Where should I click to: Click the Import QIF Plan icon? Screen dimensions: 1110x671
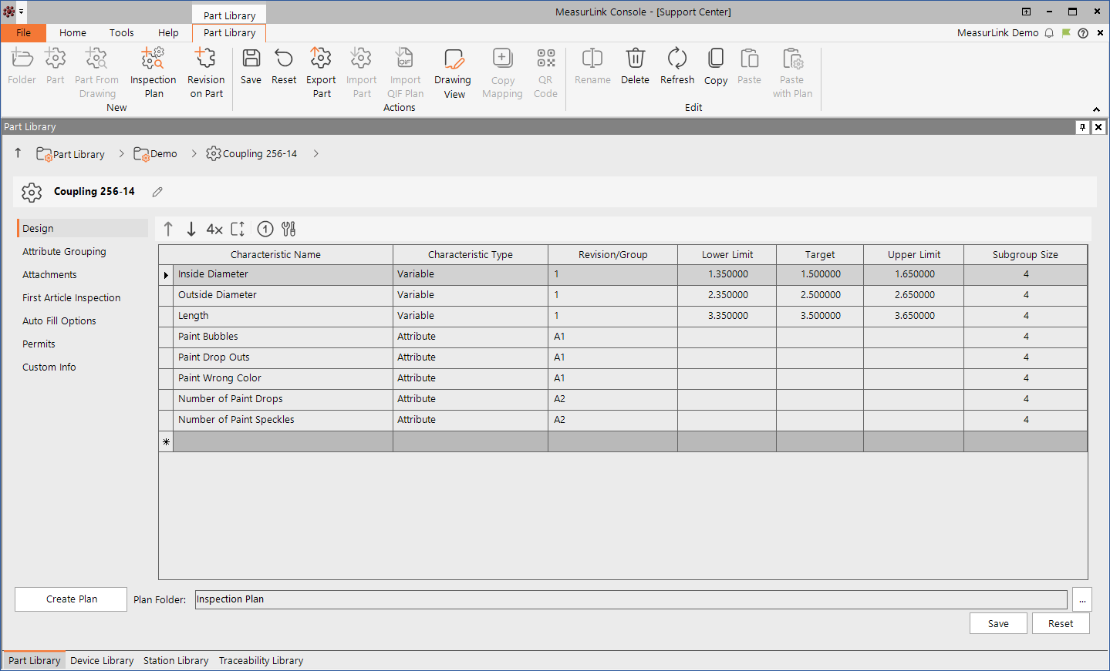pyautogui.click(x=405, y=59)
